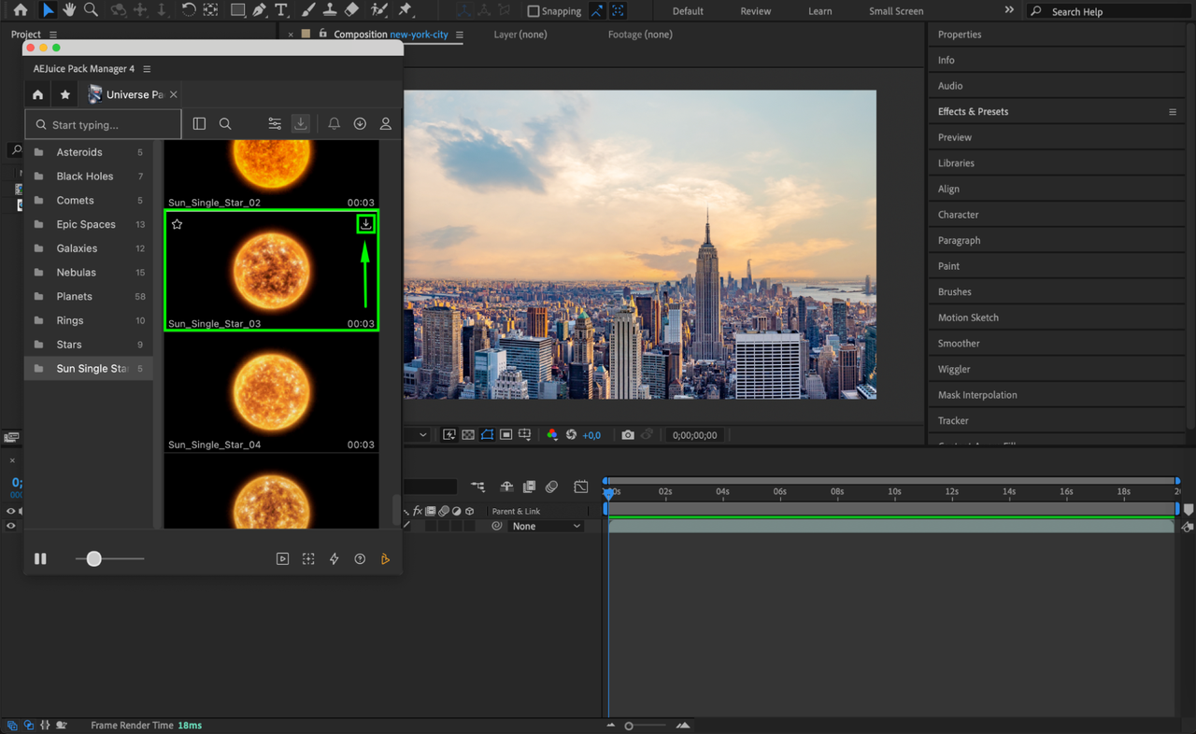The height and width of the screenshot is (734, 1196).
Task: Close the Universe Pack tab
Action: click(173, 93)
